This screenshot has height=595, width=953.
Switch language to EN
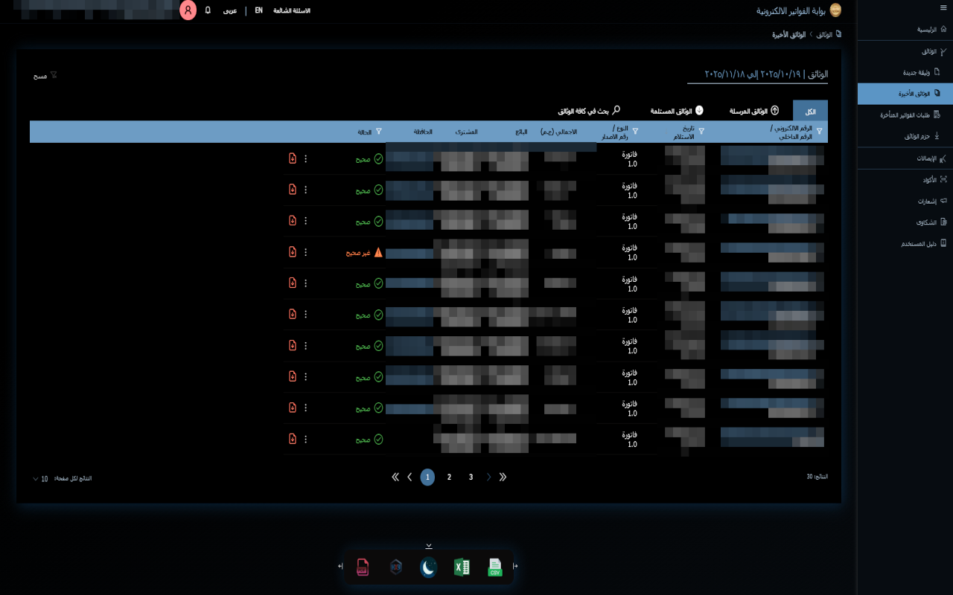258,10
